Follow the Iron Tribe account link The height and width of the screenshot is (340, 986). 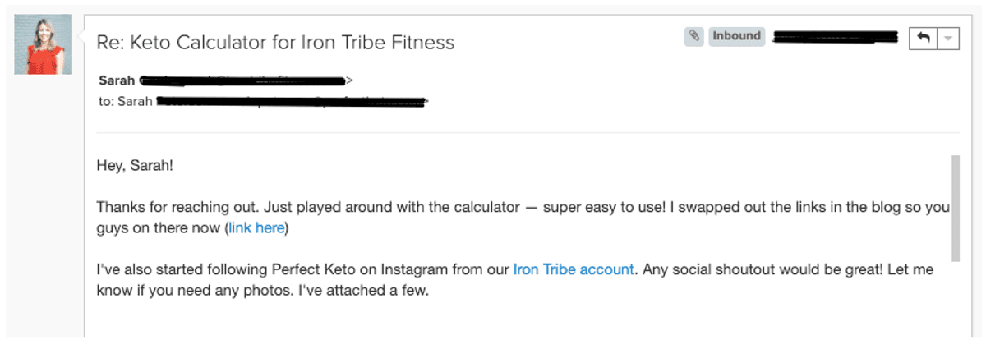click(x=574, y=269)
